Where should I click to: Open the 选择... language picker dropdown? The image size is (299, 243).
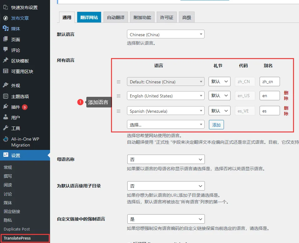pyautogui.click(x=165, y=125)
